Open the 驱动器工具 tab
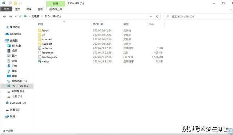This screenshot has height=135, width=233. [56, 9]
